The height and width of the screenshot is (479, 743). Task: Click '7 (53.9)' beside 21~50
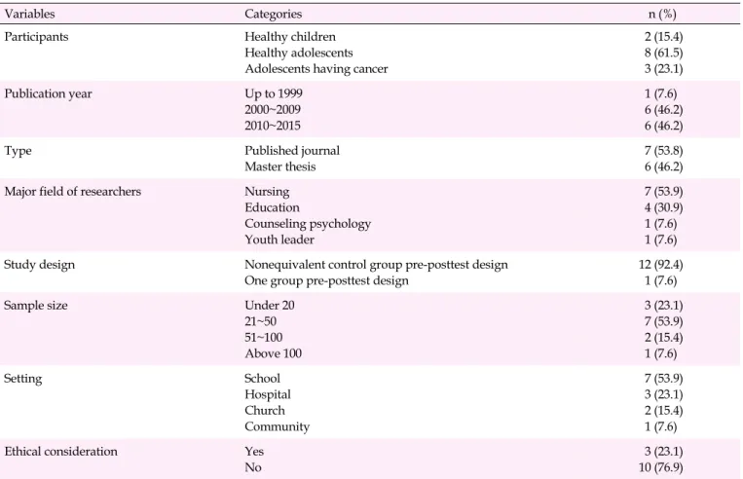(x=663, y=321)
